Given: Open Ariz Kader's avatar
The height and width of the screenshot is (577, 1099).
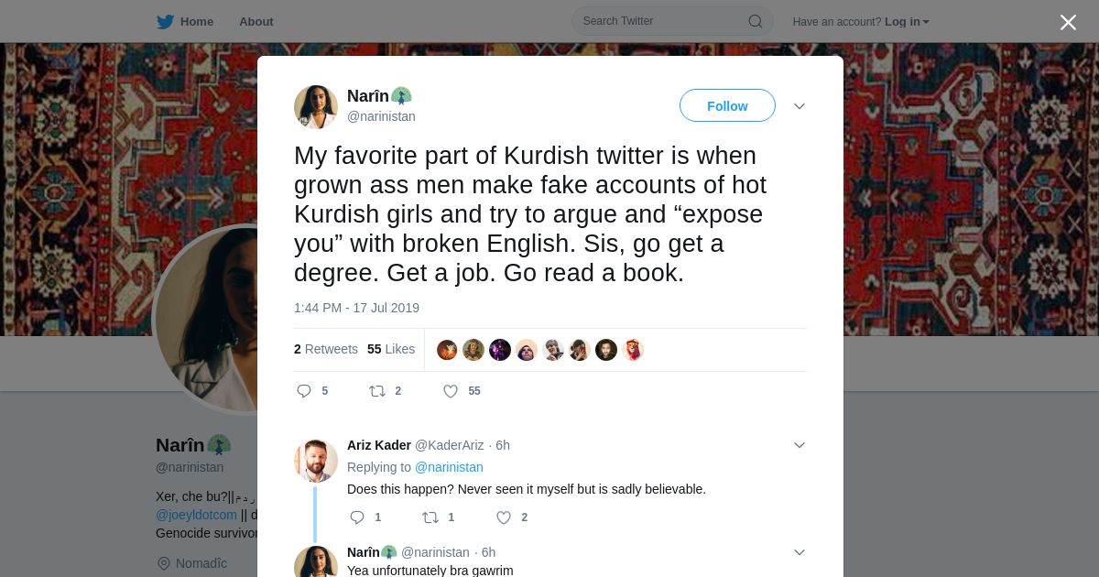Looking at the screenshot, I should (x=316, y=461).
